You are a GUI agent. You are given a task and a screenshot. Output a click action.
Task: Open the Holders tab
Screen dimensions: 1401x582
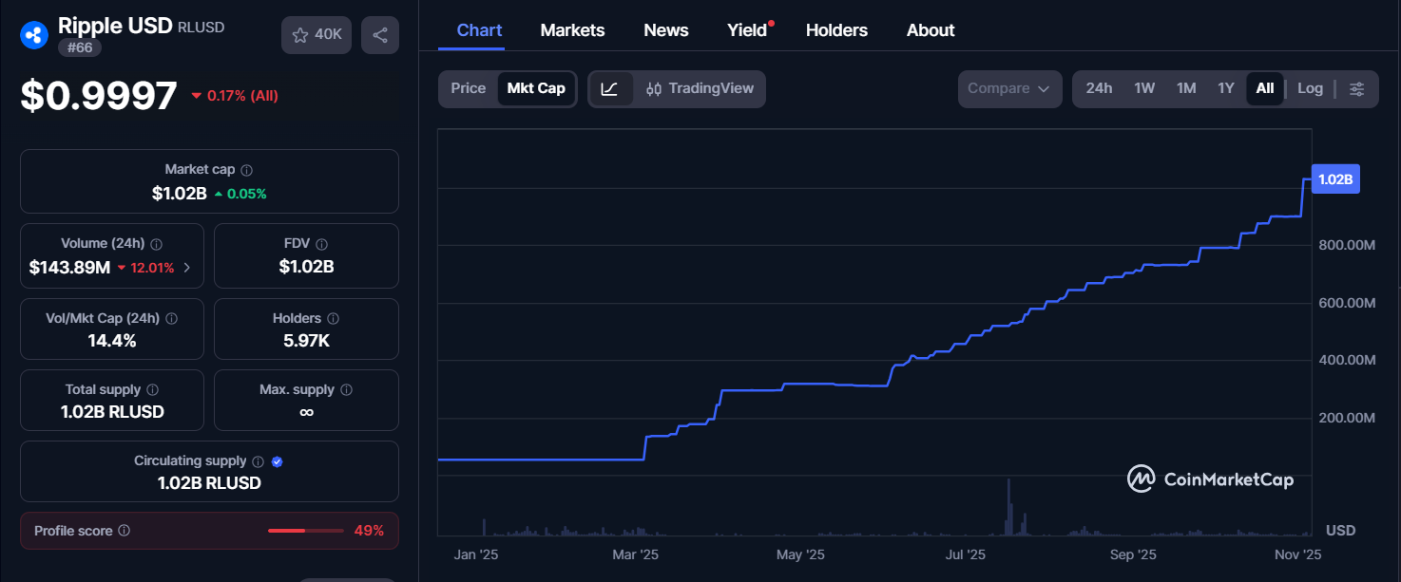point(836,30)
